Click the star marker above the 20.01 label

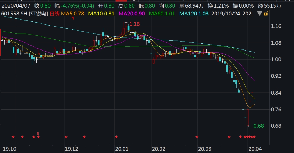(x=117, y=137)
